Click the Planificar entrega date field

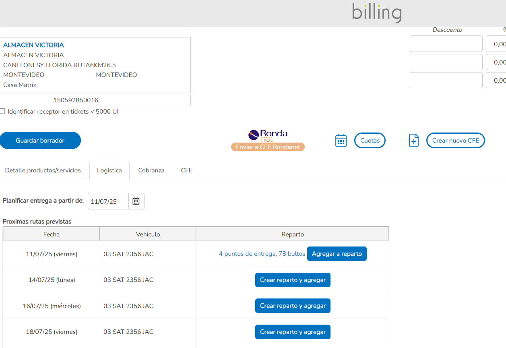pyautogui.click(x=108, y=201)
